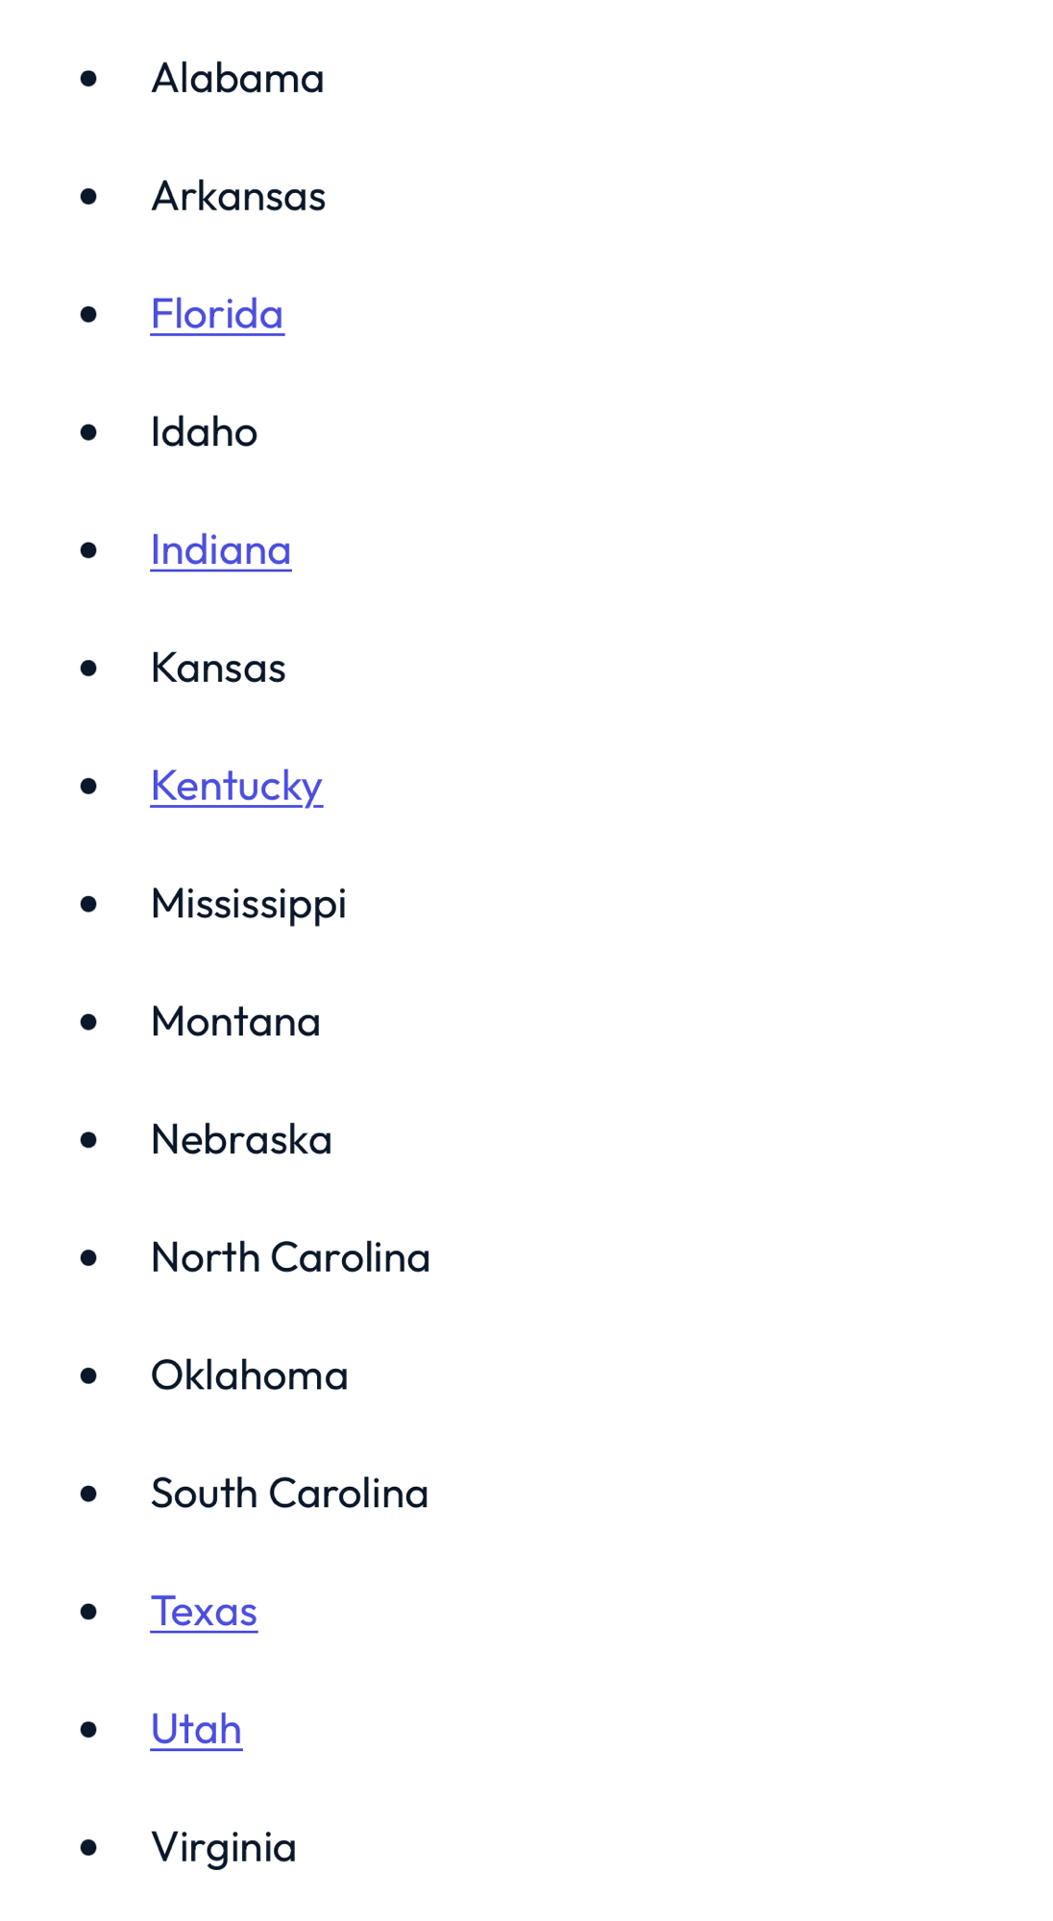Follow the Kentucky link
Viewport: 1053px width, 1921px height.
(x=236, y=786)
